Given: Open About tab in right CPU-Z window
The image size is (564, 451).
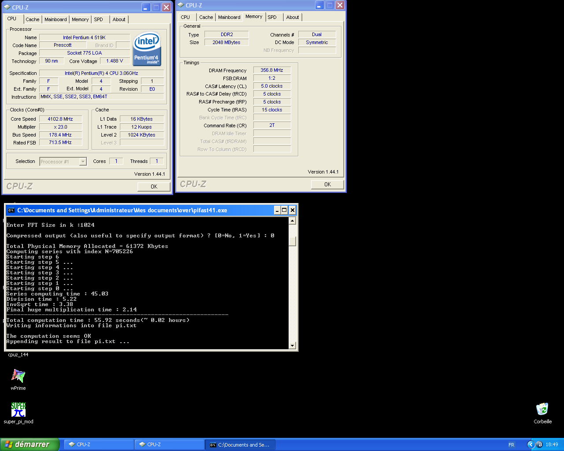Looking at the screenshot, I should point(293,17).
